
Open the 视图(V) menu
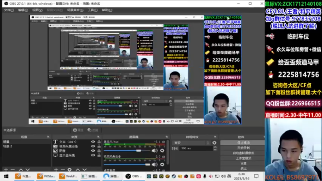coord(37,10)
